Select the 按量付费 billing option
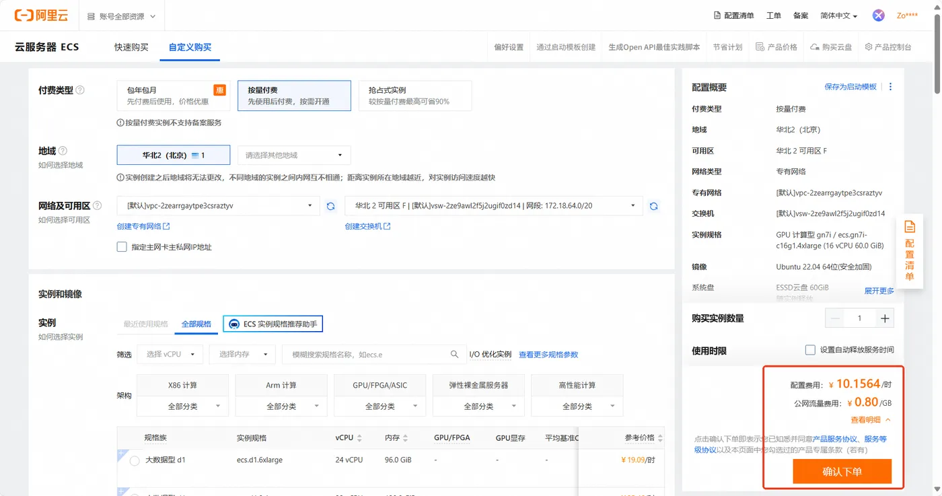This screenshot has height=496, width=942. tap(294, 96)
